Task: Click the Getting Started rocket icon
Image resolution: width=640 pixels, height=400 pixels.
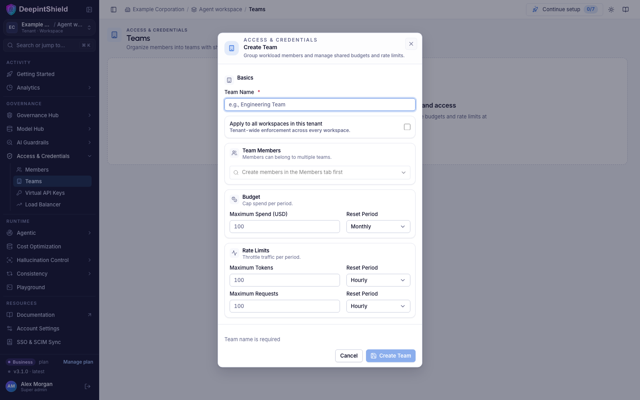Action: tap(10, 74)
